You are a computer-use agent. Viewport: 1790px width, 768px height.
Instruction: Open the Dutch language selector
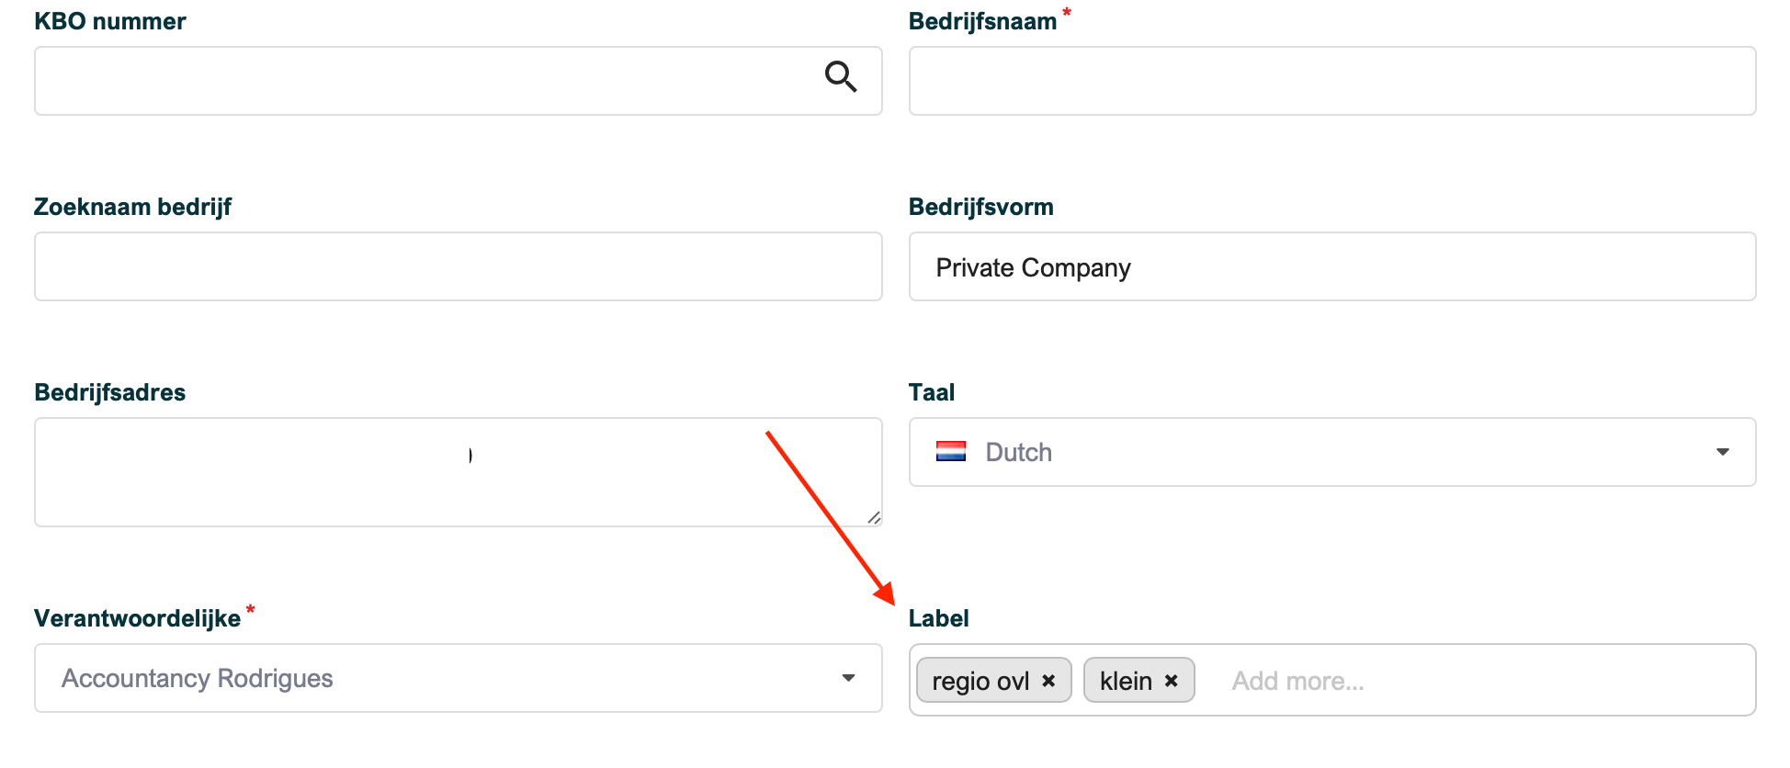(1332, 452)
